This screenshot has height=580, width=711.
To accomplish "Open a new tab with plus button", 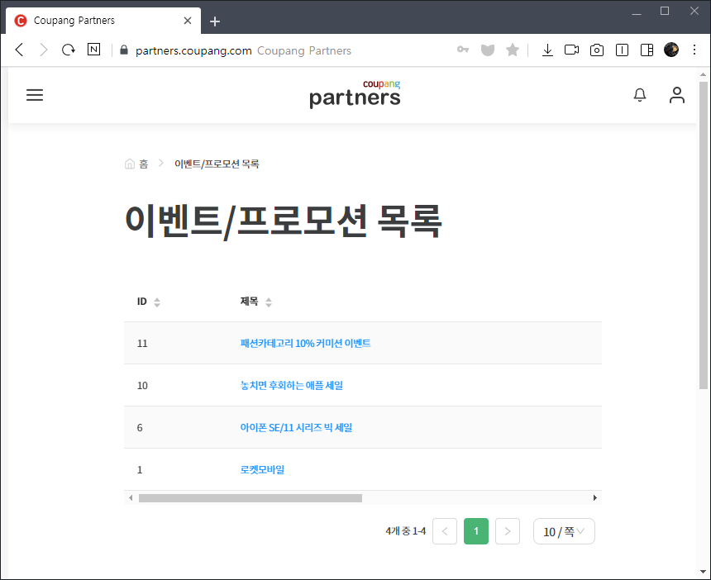I will 215,21.
